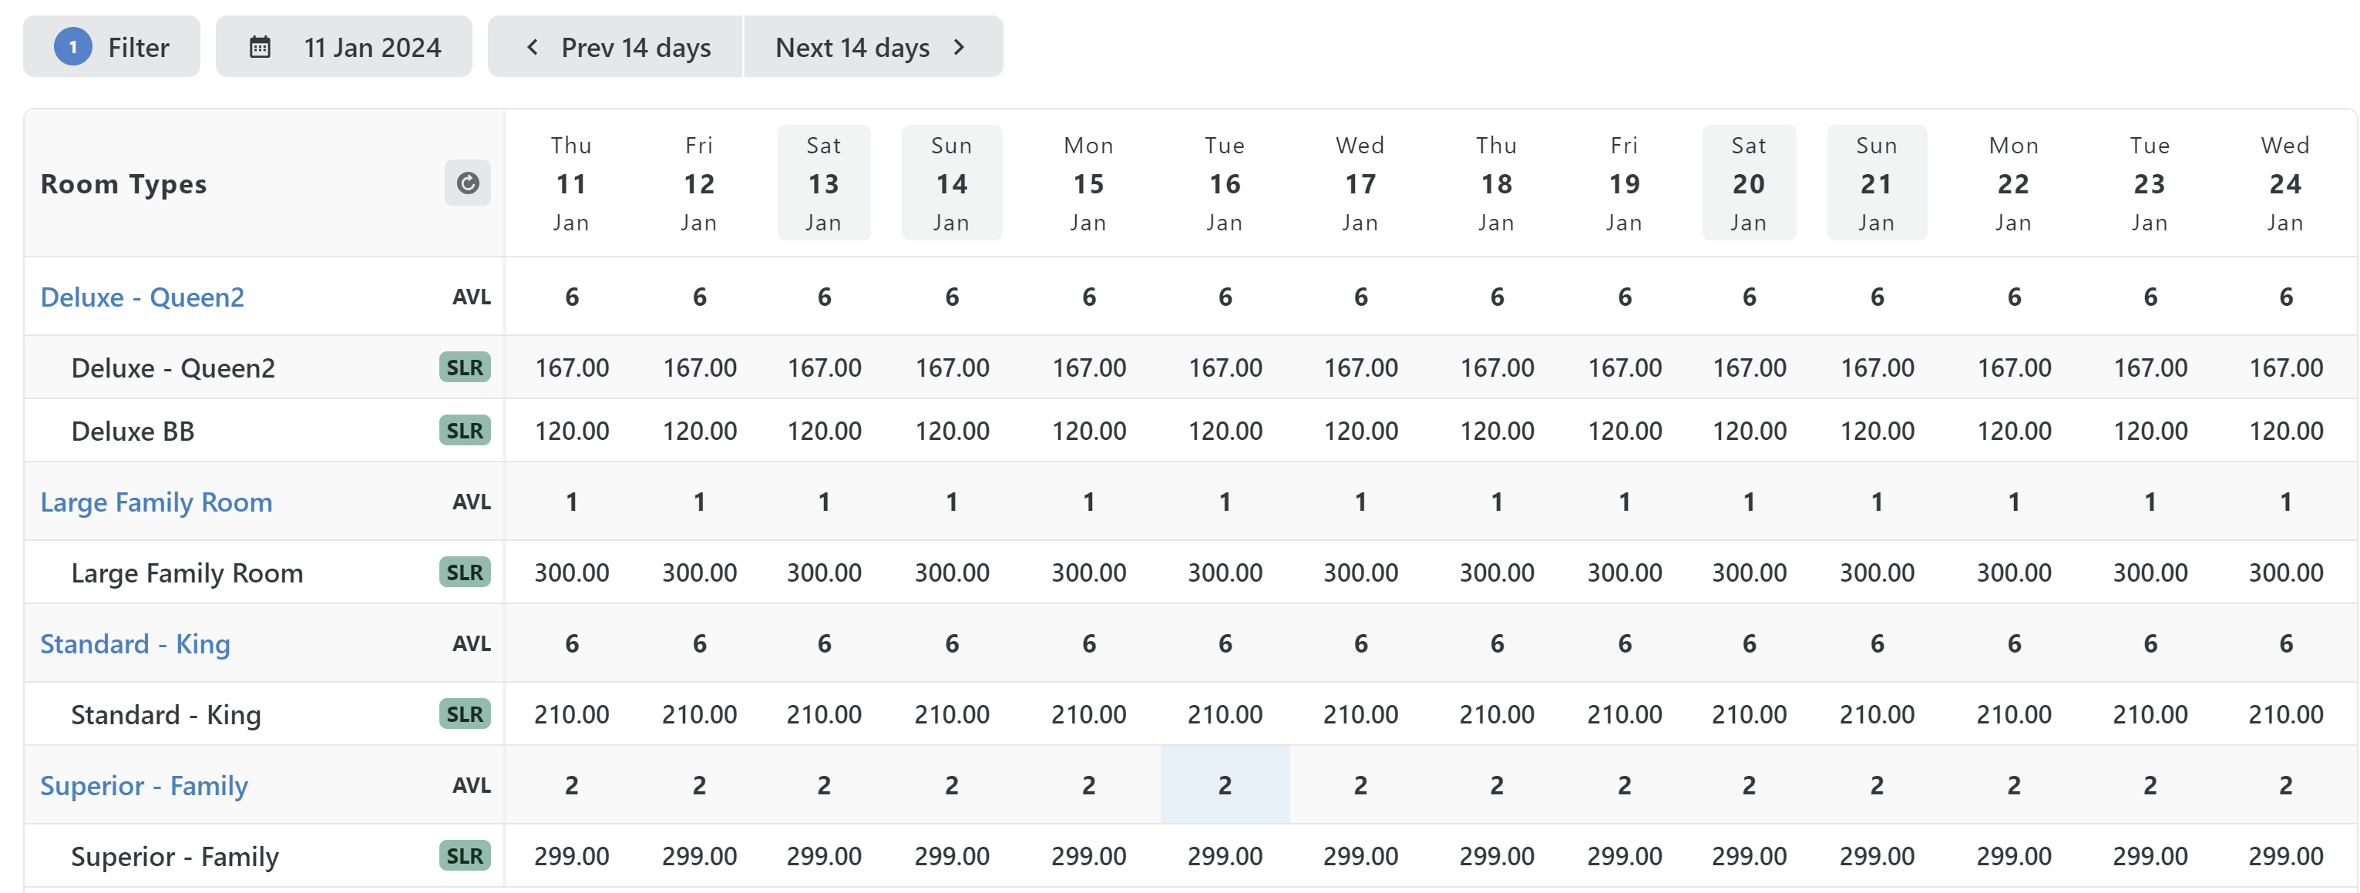The height and width of the screenshot is (893, 2360).
Task: Click SLR badge on Deluxe - Queen2 rate
Action: (x=465, y=368)
